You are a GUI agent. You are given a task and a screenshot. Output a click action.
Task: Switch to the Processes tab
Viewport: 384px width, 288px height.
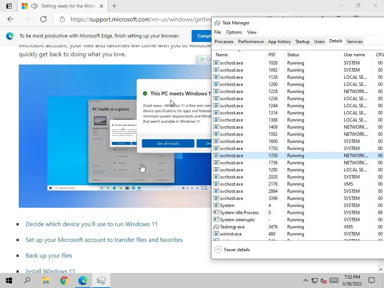224,41
